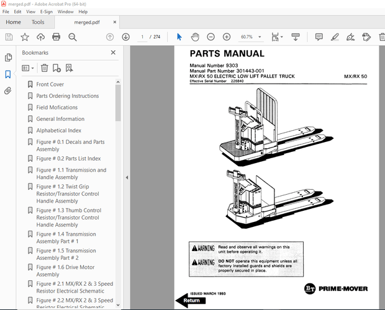Click the bookmarks scrollbar thumb
The image size is (385, 310).
(x=118, y=103)
